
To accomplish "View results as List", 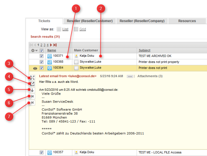I will point(65,29).
